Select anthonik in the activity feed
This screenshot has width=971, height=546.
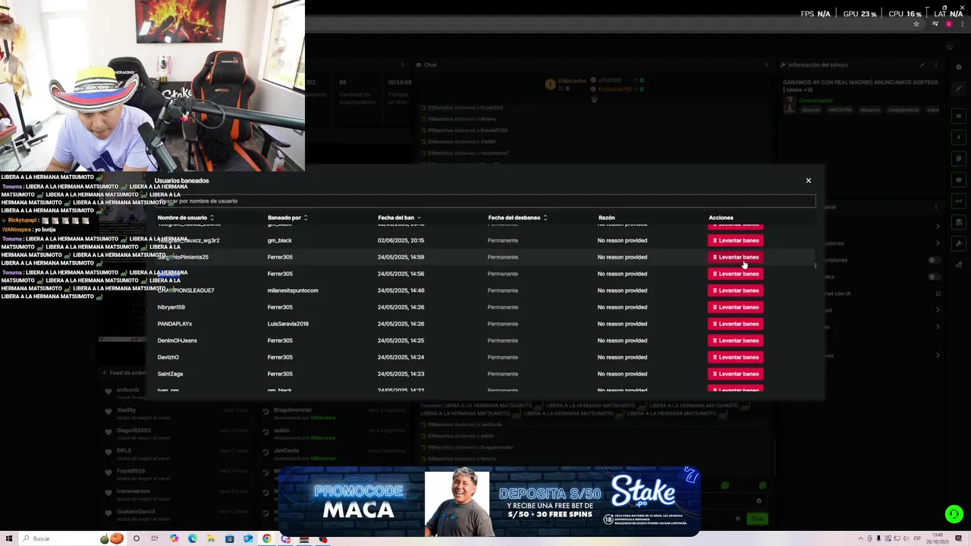point(127,391)
